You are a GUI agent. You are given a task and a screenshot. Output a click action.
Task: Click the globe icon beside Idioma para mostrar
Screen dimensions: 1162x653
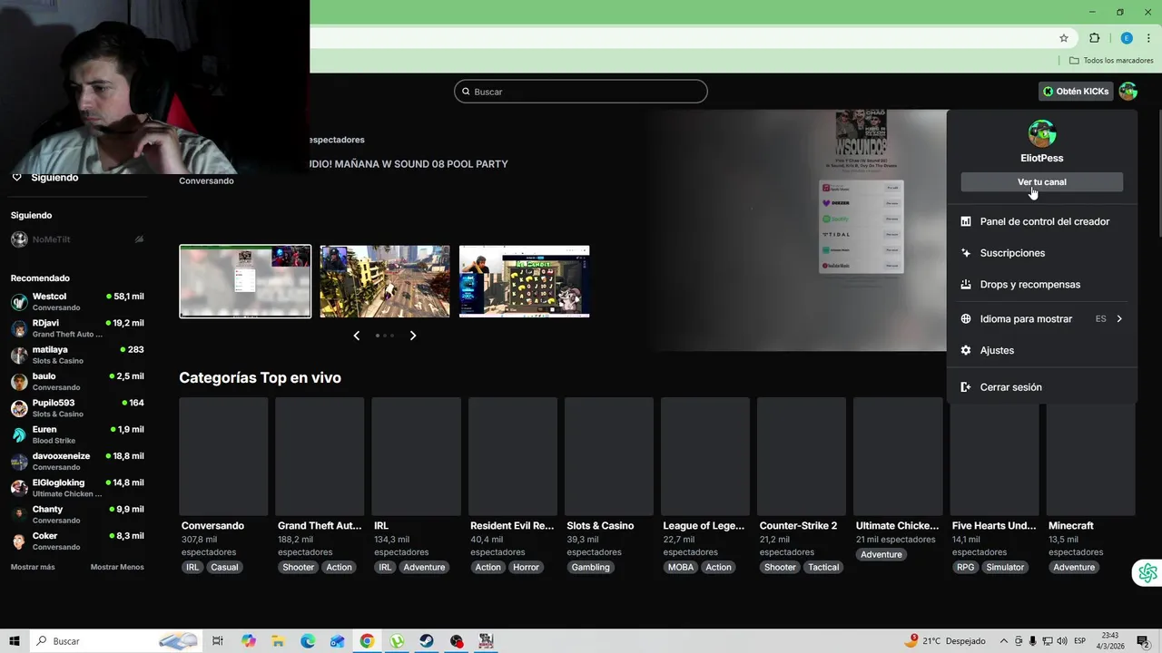(x=966, y=319)
